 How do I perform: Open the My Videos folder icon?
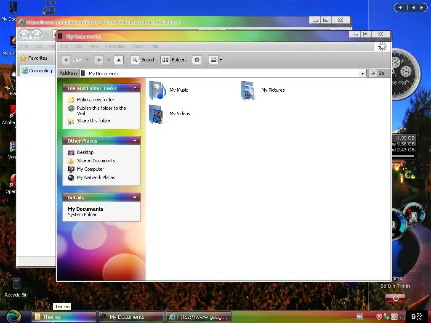[x=157, y=114]
